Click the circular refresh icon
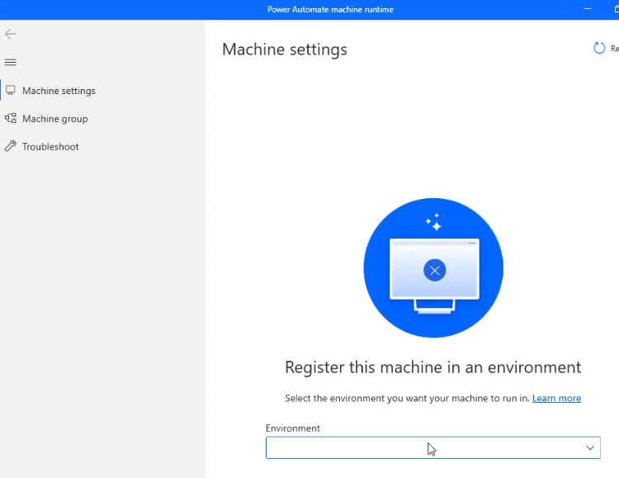Screen dimensions: 619x478 (599, 48)
